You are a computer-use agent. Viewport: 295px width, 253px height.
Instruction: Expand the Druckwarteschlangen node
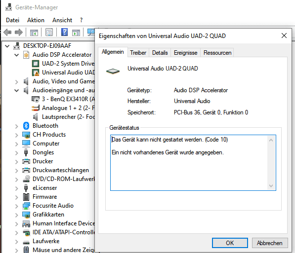point(17,171)
